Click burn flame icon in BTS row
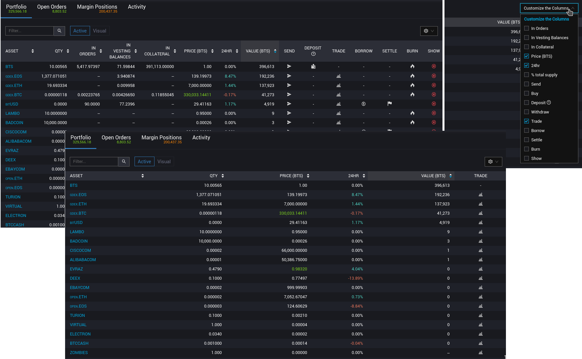 (x=412, y=66)
